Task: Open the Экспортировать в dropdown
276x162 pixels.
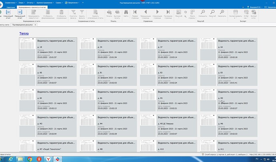Action: click(x=236, y=14)
